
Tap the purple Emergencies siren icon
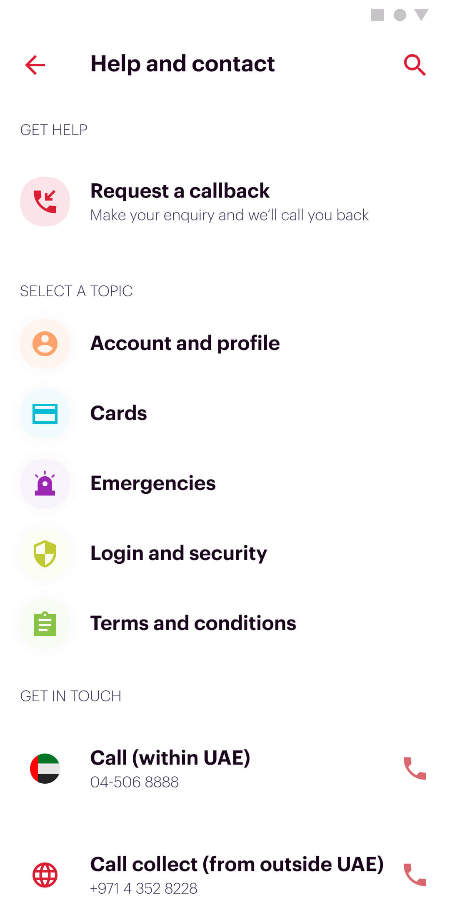click(x=45, y=484)
